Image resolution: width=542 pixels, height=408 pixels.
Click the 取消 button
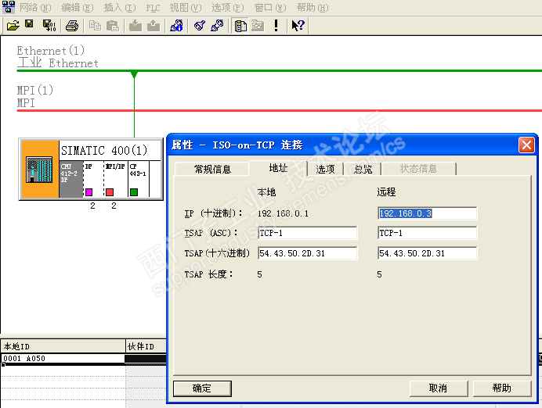[439, 388]
